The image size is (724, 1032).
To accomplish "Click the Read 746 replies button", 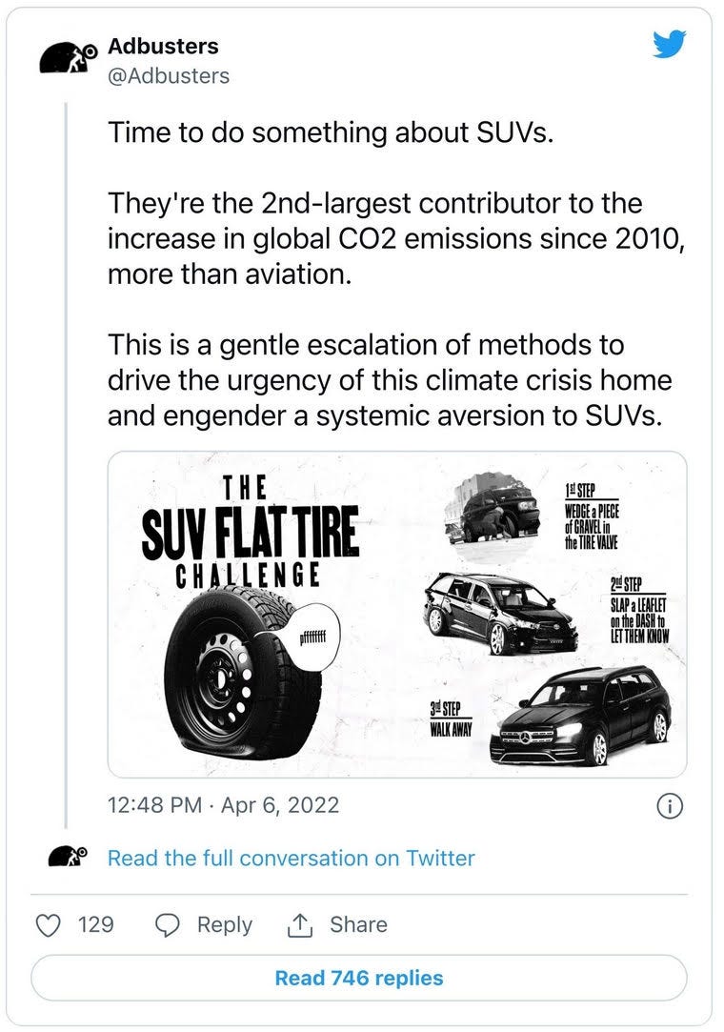I will pos(359,978).
